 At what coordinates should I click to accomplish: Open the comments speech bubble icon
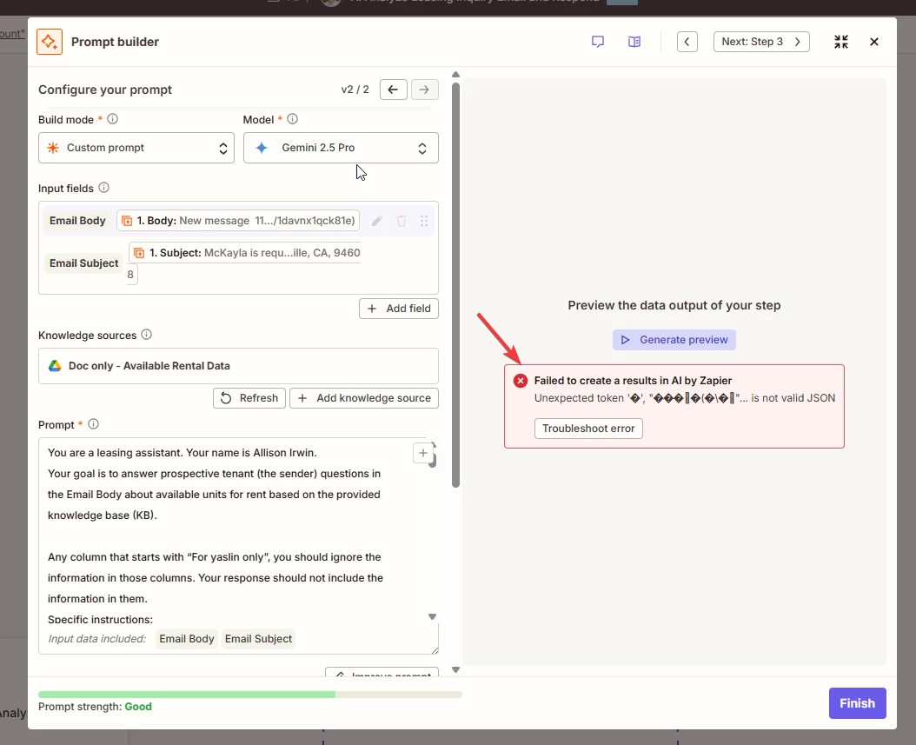tap(598, 42)
